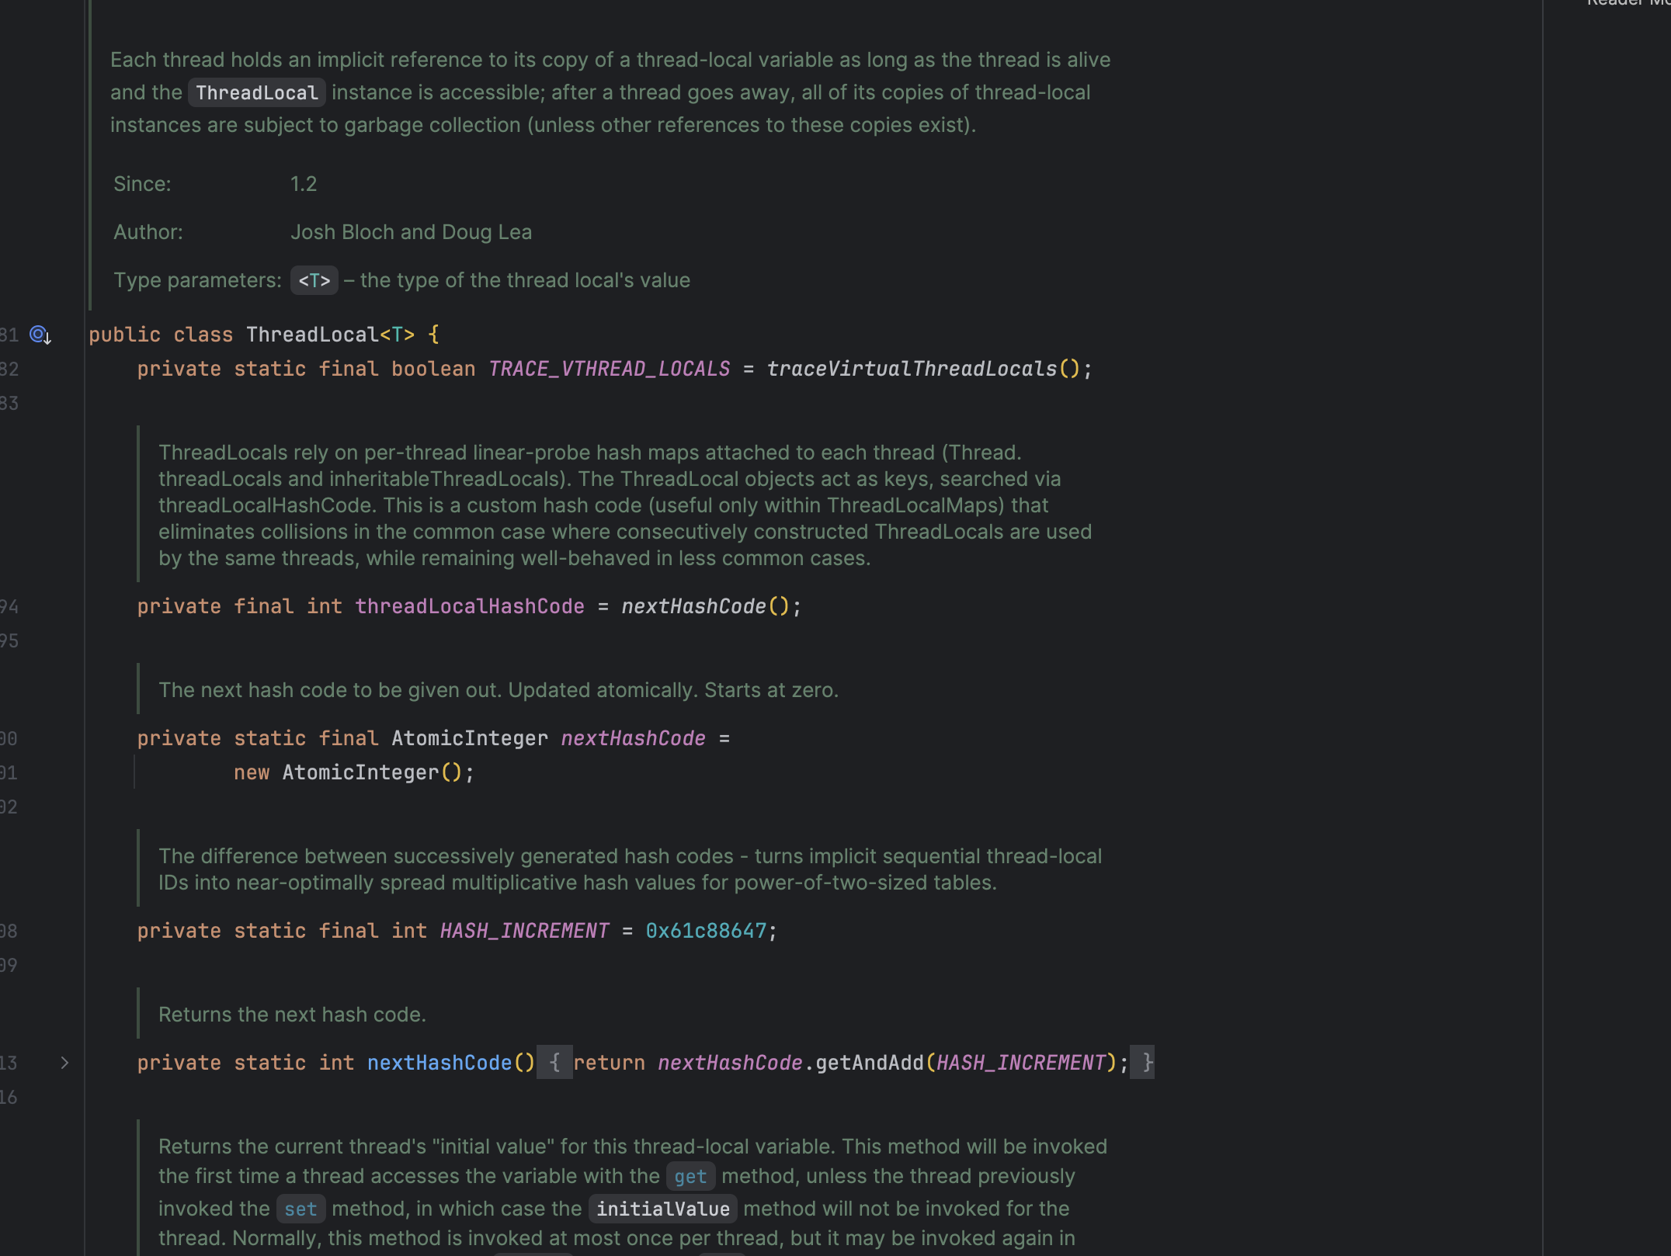
Task: Click the initialValue inline code in docs
Action: point(662,1209)
